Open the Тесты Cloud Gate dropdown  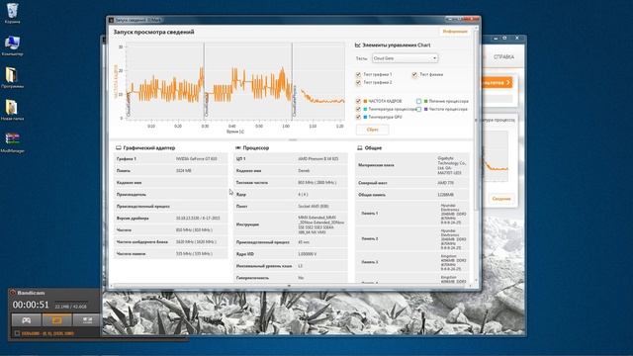click(x=405, y=58)
